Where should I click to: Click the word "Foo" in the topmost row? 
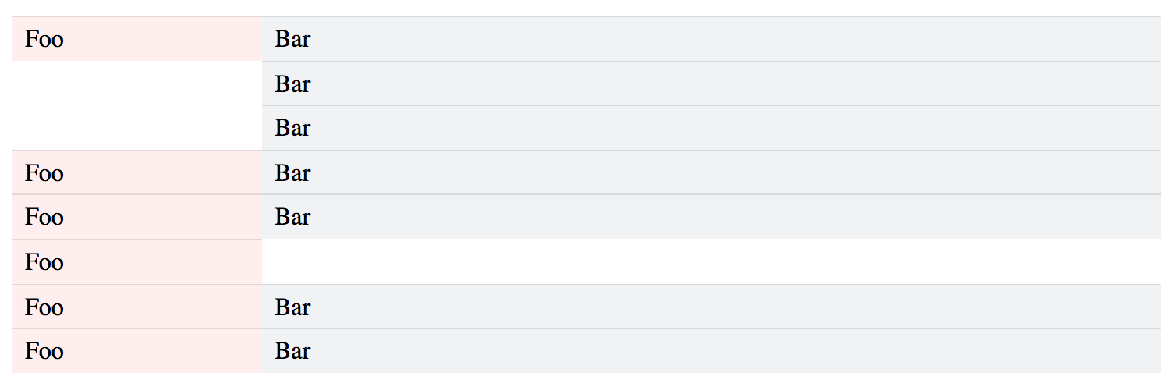coord(44,39)
